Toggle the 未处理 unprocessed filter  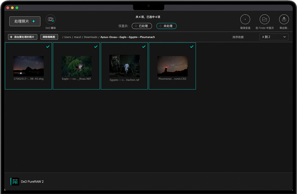[166, 26]
